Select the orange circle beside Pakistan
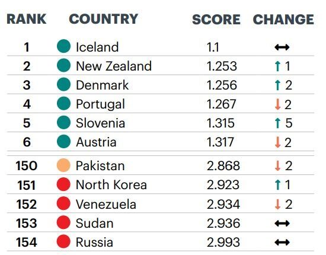Screen dimensions: 326x255 [63, 165]
